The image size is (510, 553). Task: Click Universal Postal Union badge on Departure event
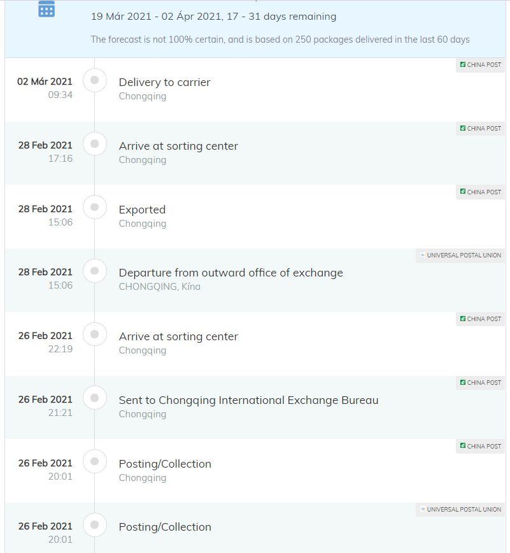(x=460, y=255)
